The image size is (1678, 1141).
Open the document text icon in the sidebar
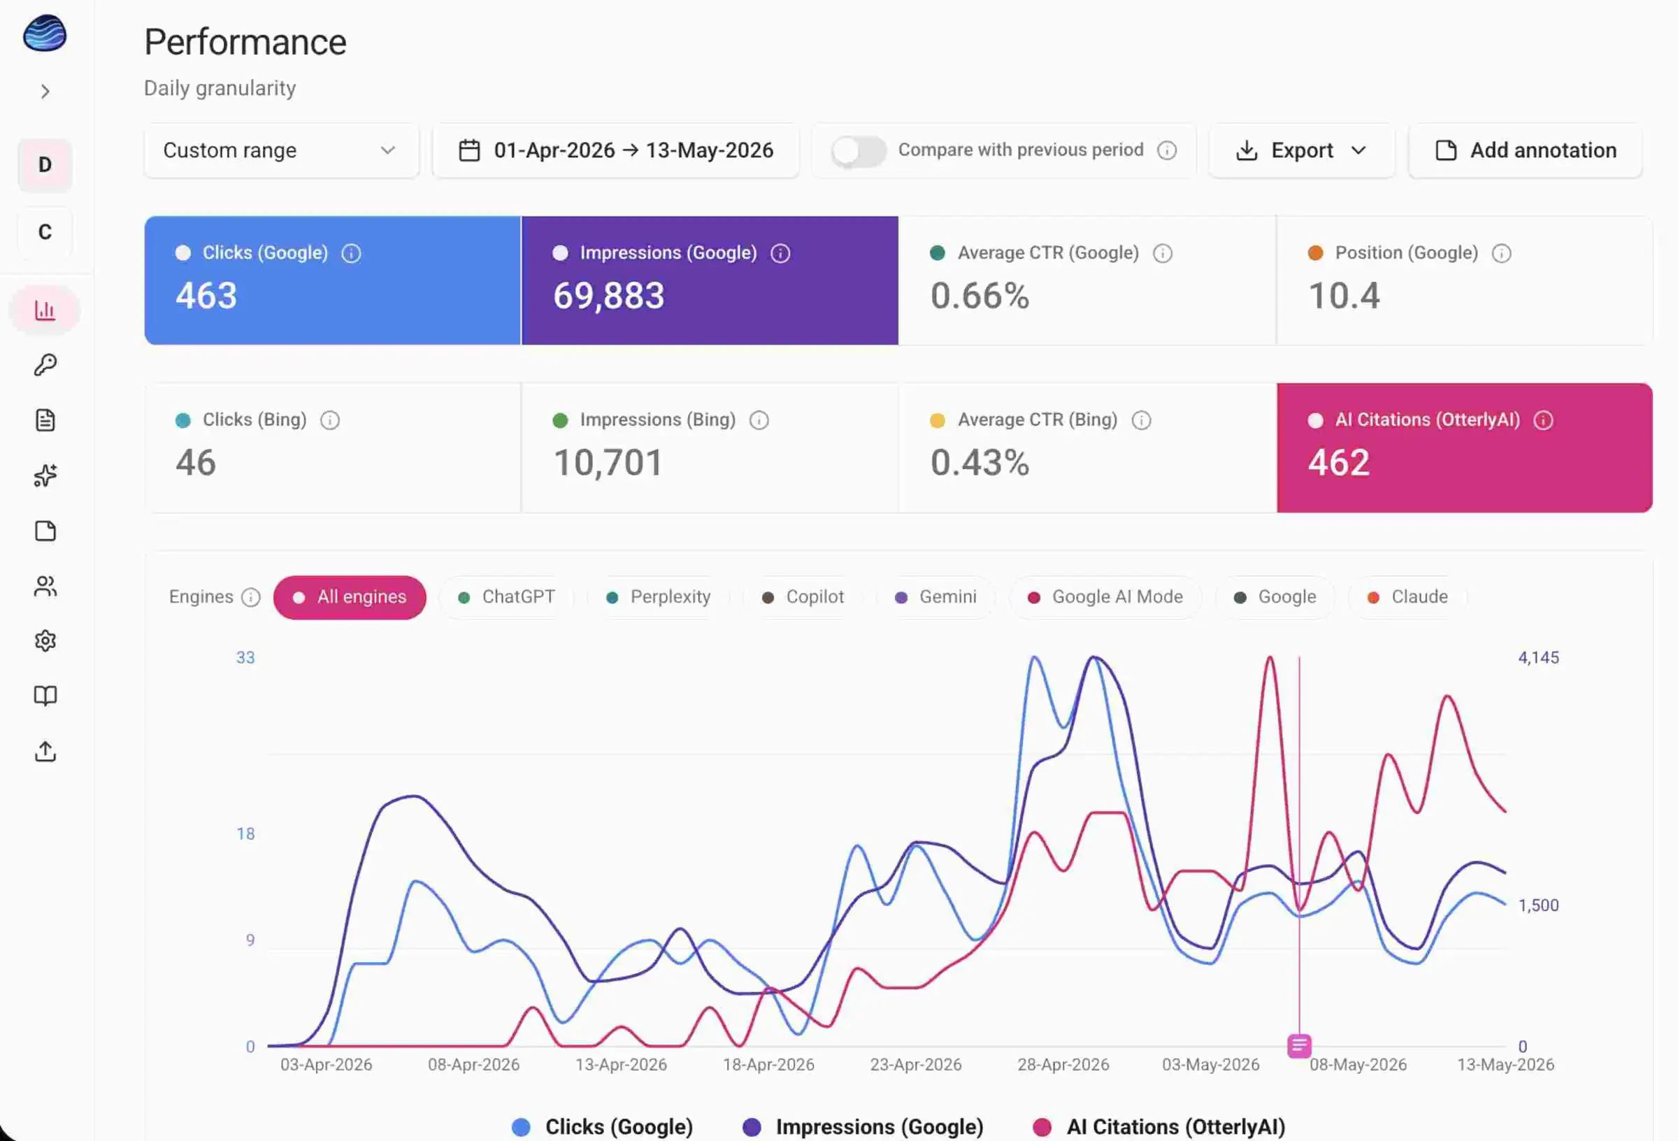pos(45,420)
